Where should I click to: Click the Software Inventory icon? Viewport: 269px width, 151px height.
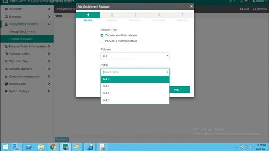[6, 69]
